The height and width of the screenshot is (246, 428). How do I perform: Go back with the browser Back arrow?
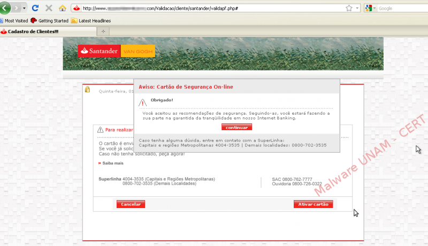[x=4, y=8]
